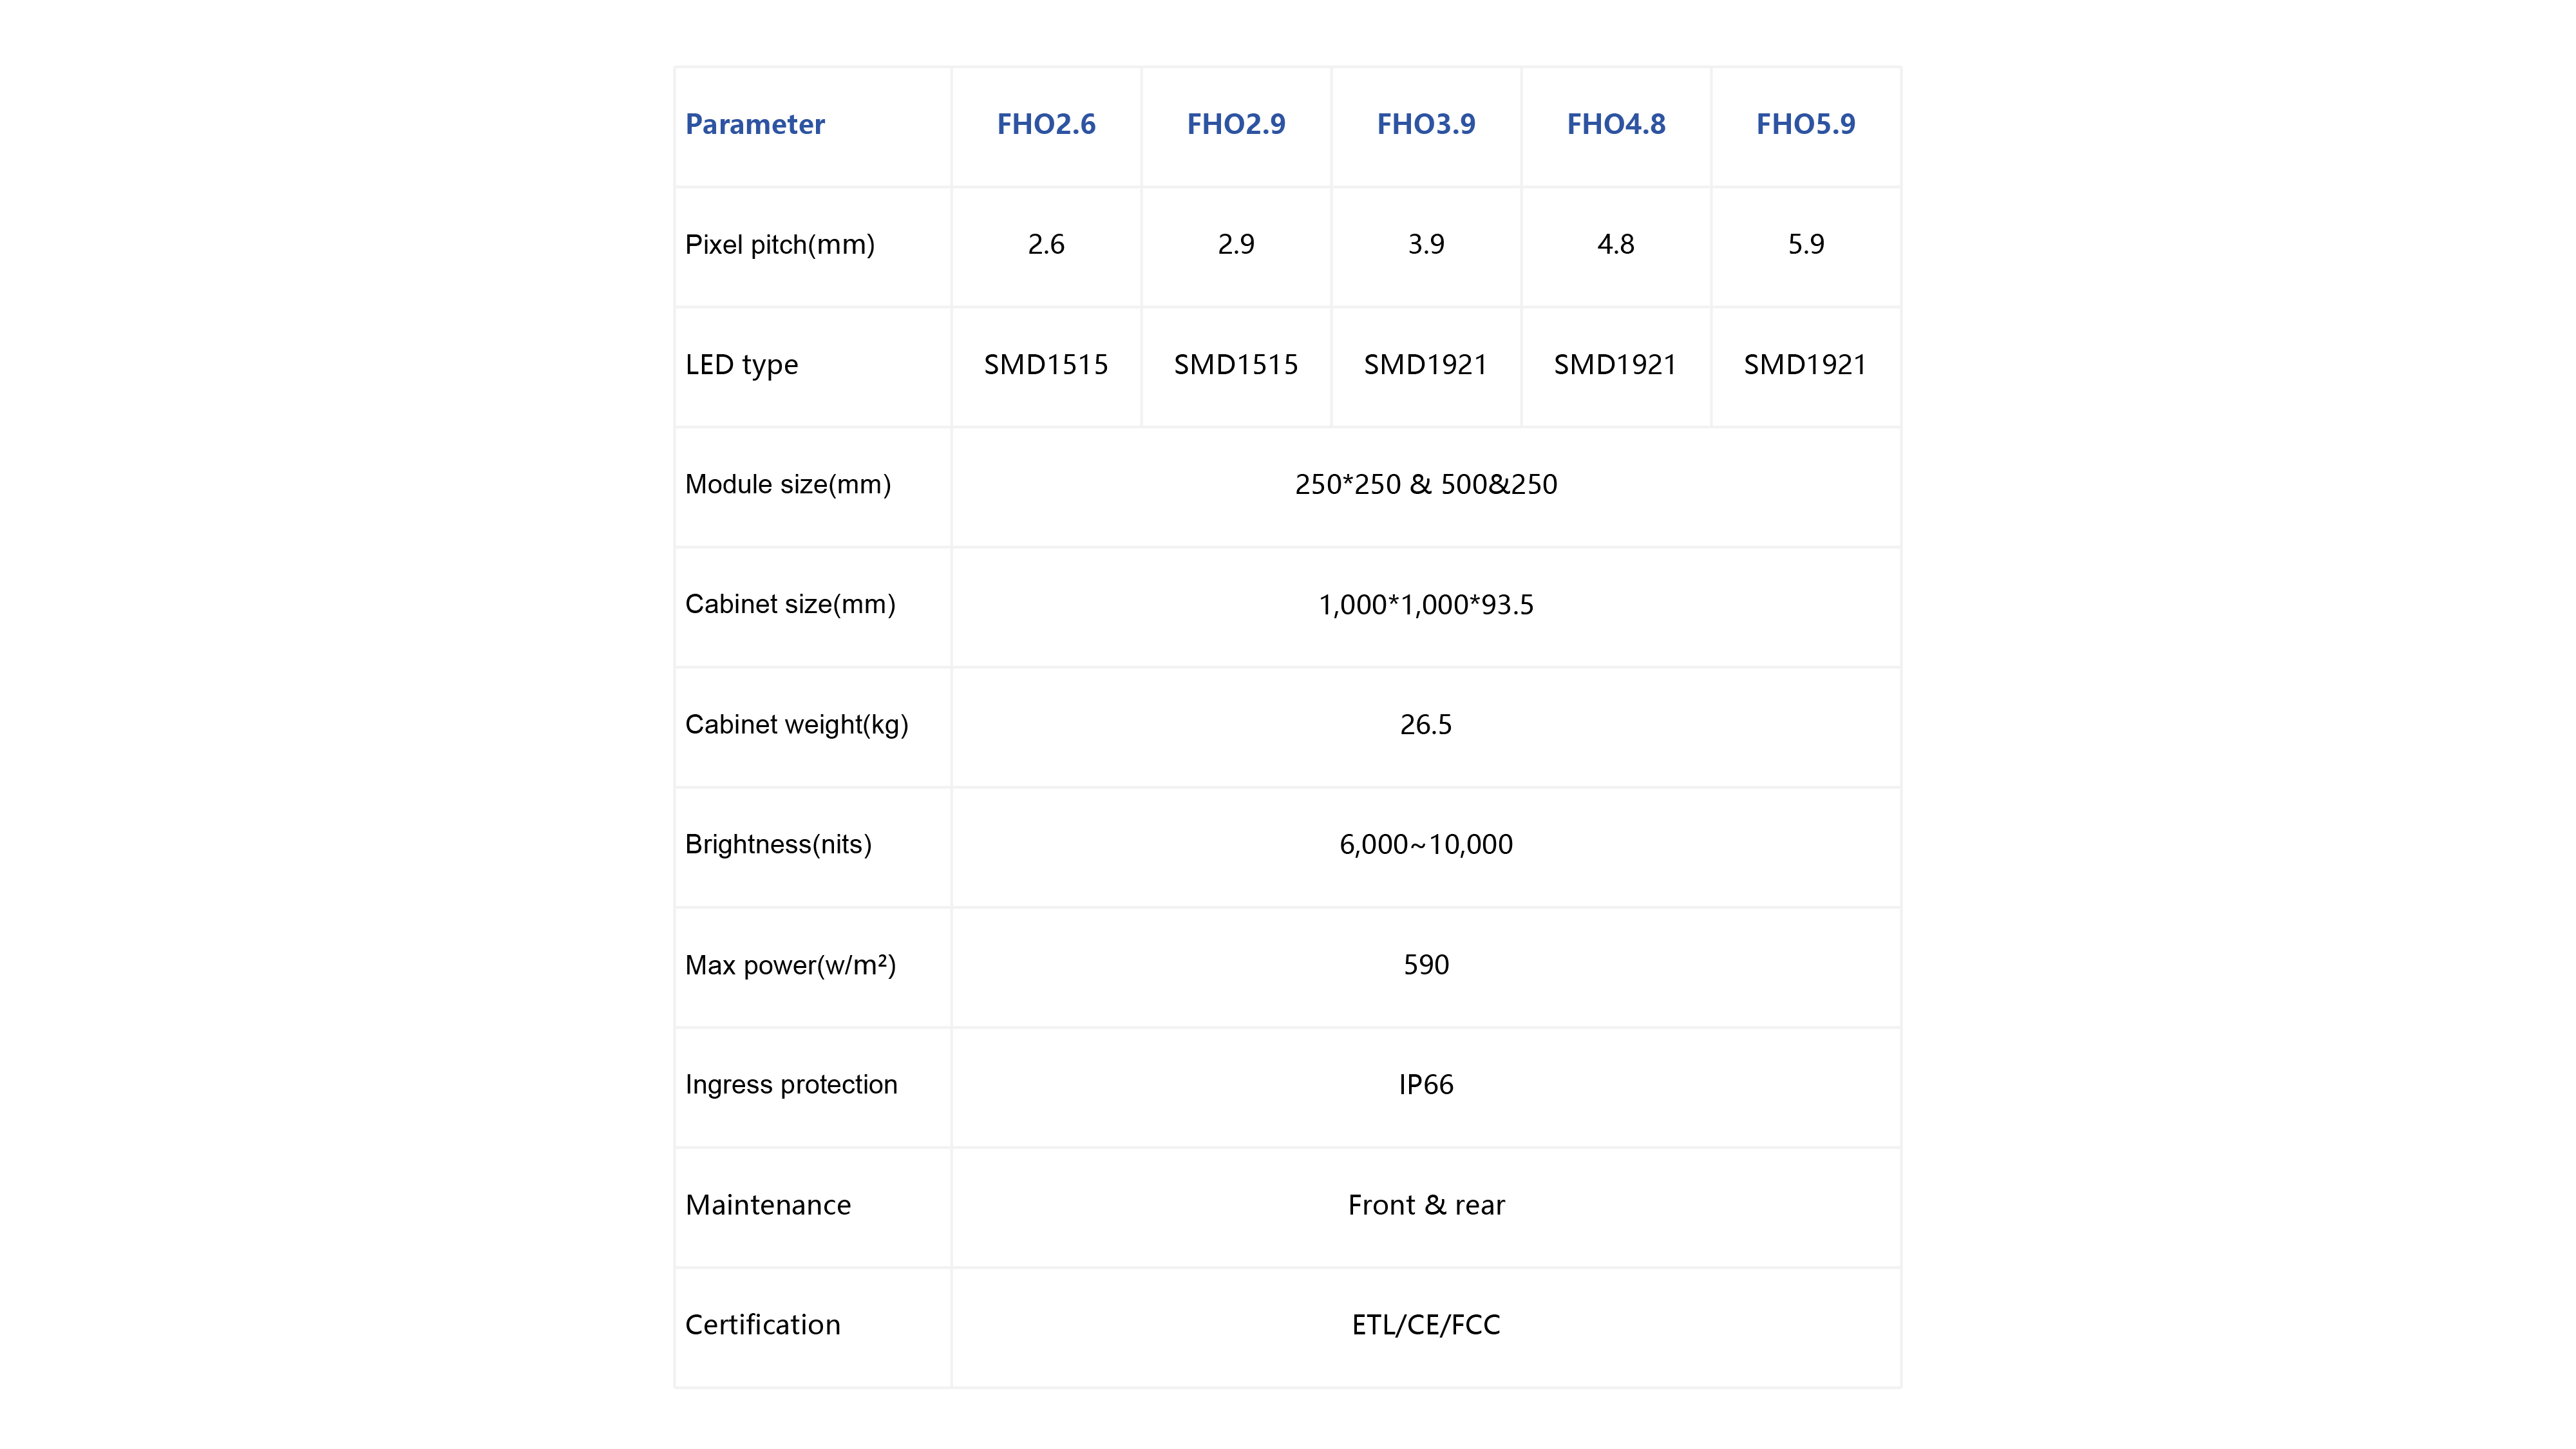Click the ETL/CE/FCC certification value
Screen dimensions: 2576x1449
[x=1426, y=1325]
